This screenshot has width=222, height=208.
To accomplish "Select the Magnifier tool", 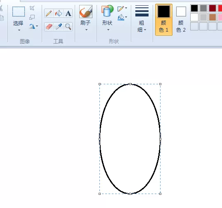I will (68, 27).
